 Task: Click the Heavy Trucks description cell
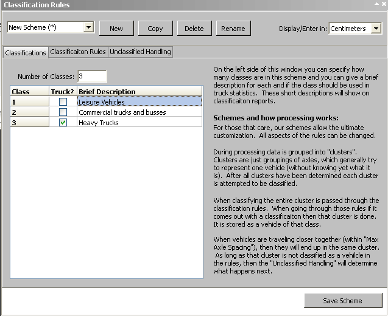(x=139, y=123)
